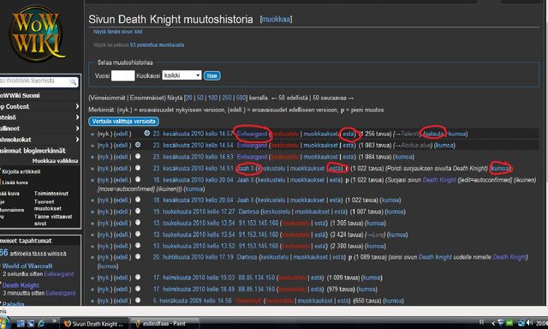The height and width of the screenshot is (329, 548).
Task: Select the radio button for 17. helmikuuta 19.03
Action: [138, 278]
